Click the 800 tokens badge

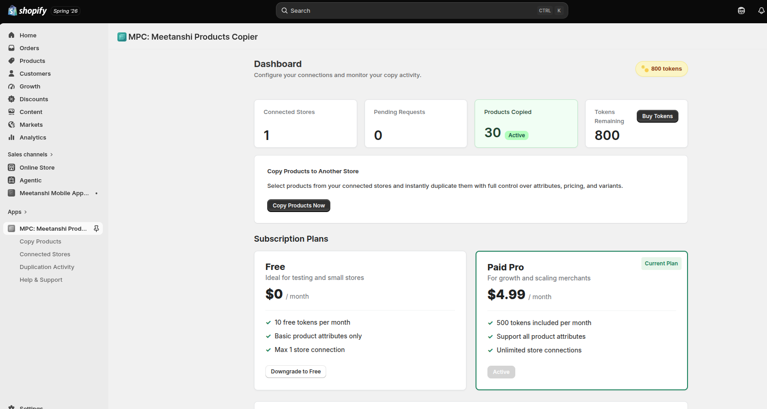click(661, 69)
